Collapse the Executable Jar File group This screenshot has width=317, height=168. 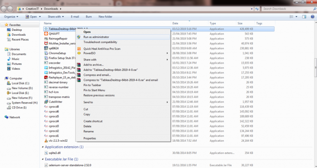click(x=43, y=159)
